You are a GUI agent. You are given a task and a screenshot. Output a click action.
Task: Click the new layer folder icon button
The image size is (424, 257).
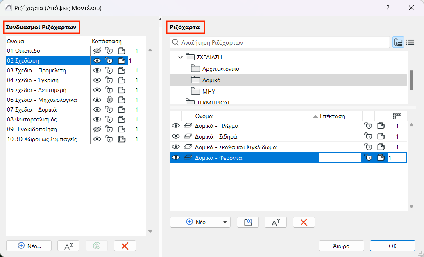pos(248,222)
